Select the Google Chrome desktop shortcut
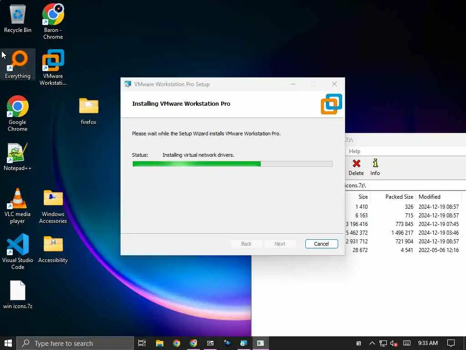This screenshot has height=350, width=466. pyautogui.click(x=18, y=113)
